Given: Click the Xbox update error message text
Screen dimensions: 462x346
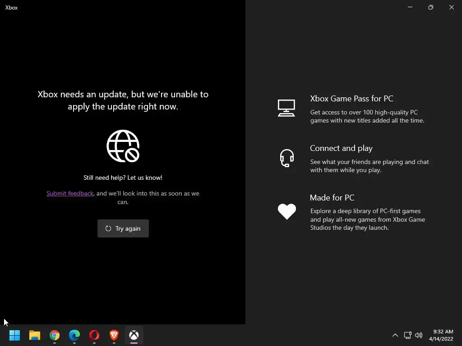Looking at the screenshot, I should click(123, 100).
